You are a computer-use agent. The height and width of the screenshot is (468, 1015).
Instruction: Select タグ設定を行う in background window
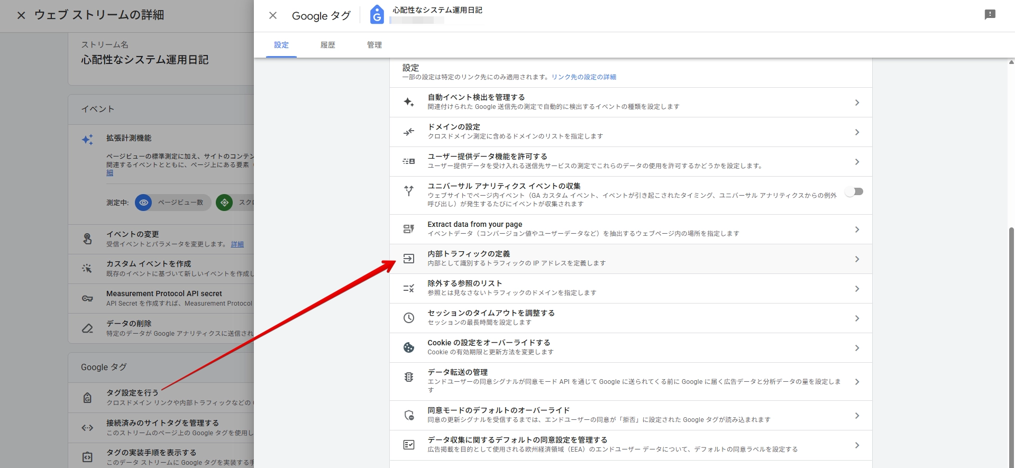click(x=161, y=398)
